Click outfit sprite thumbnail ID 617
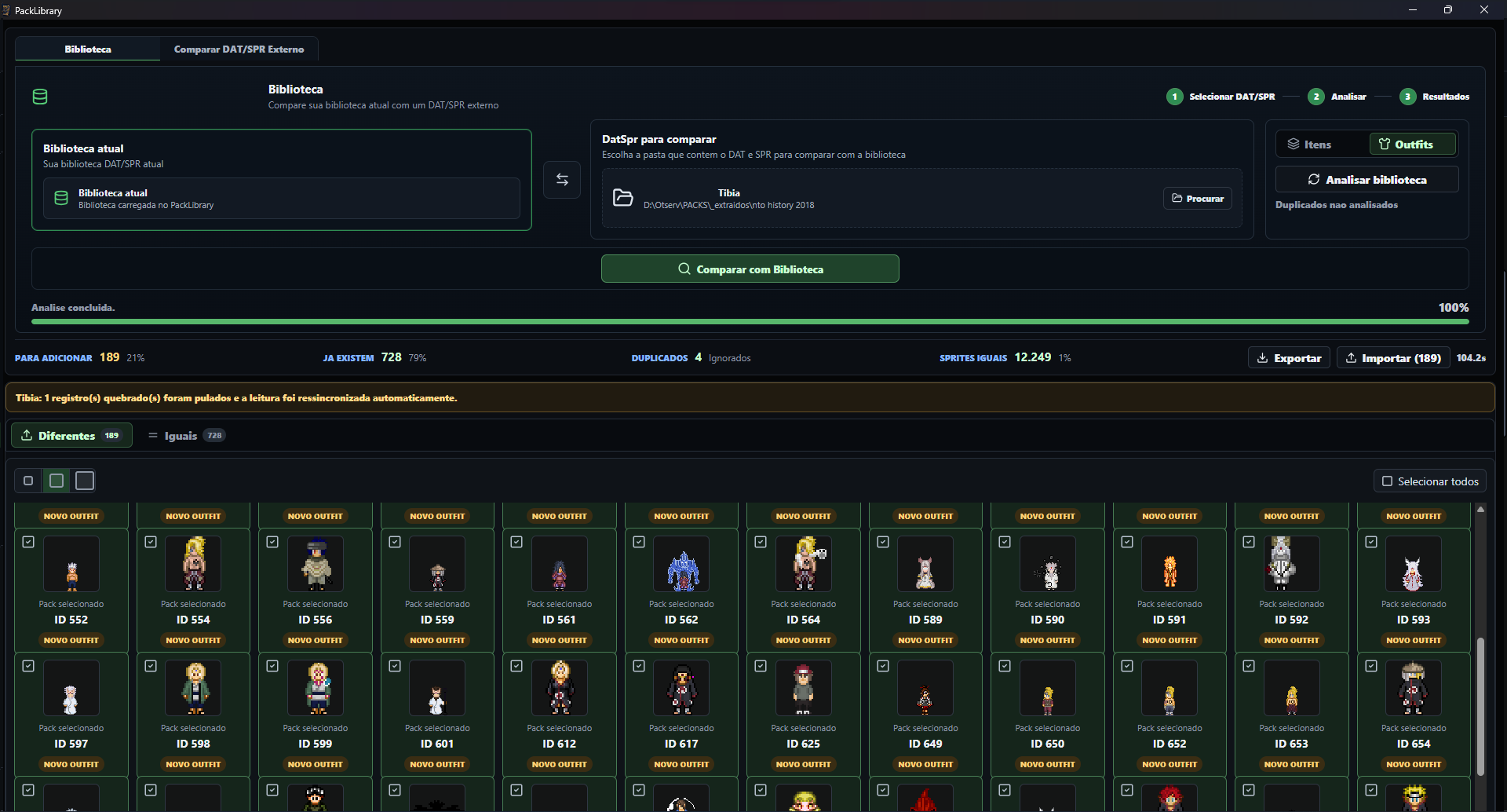Screen dimensions: 1507x812 [x=681, y=688]
